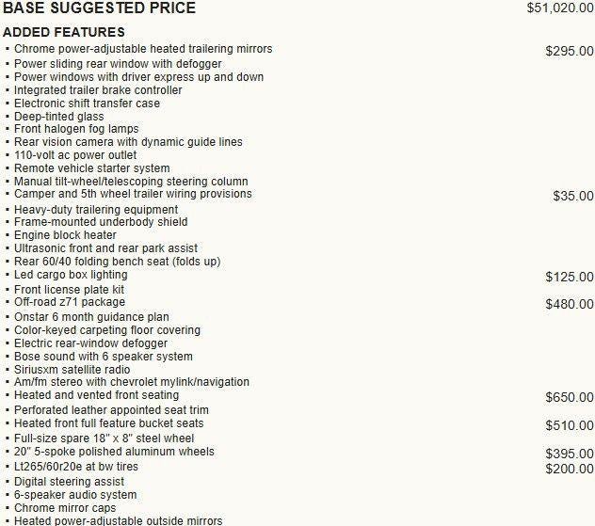
Task: Click Heated and vented front seating item
Action: click(96, 395)
